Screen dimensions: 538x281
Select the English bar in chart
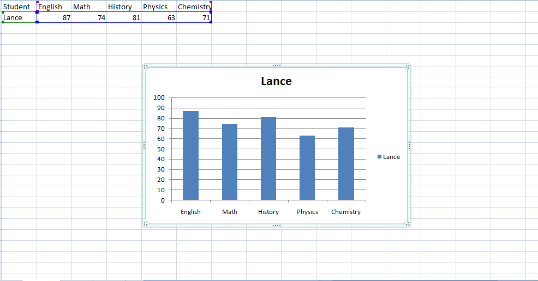tap(190, 156)
